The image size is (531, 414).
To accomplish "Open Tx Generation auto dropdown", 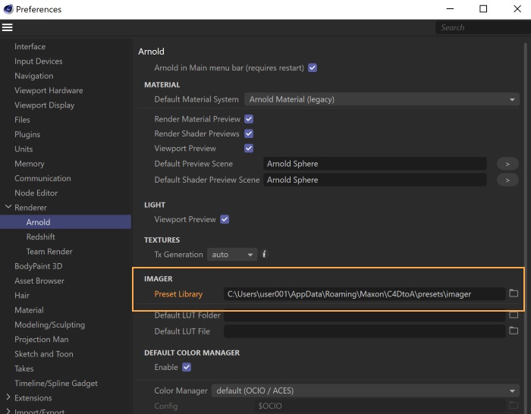I will pos(232,255).
